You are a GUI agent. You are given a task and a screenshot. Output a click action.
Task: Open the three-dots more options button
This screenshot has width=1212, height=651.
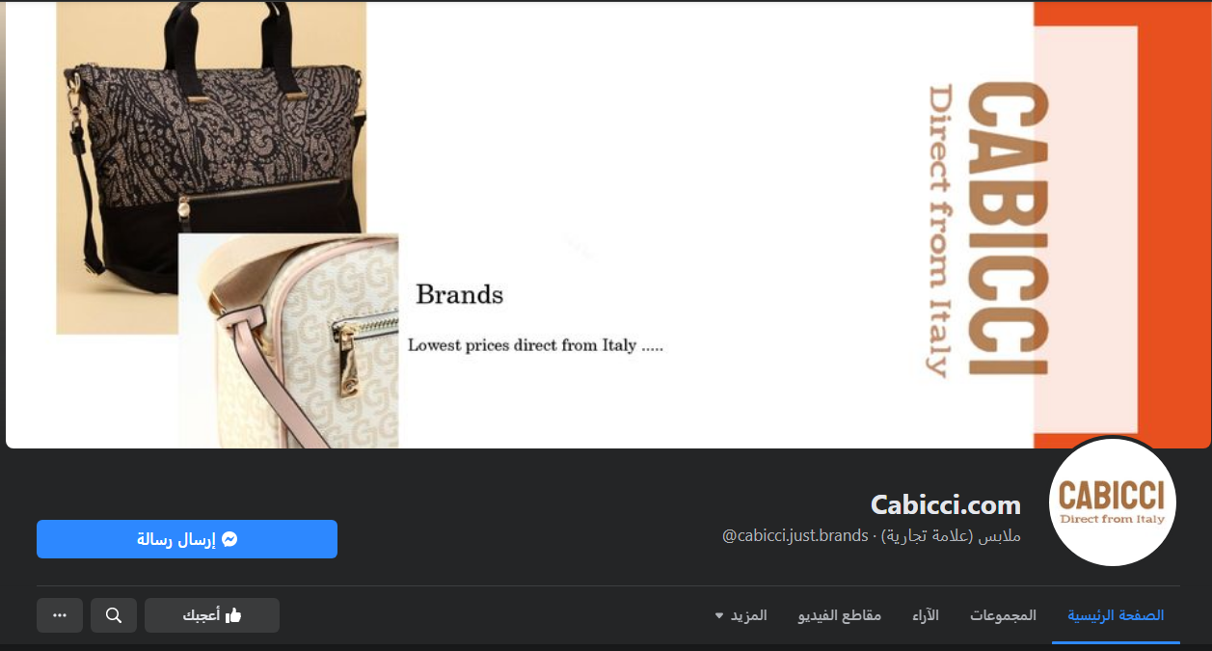coord(60,615)
